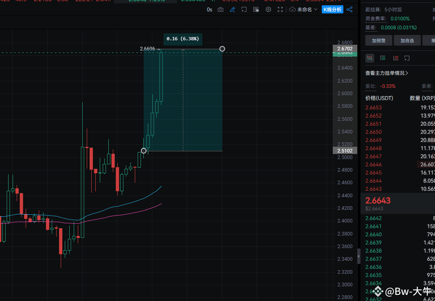The image size is (435, 301).
Task: Take a chart screenshot with the camera icon
Action: pyautogui.click(x=220, y=9)
